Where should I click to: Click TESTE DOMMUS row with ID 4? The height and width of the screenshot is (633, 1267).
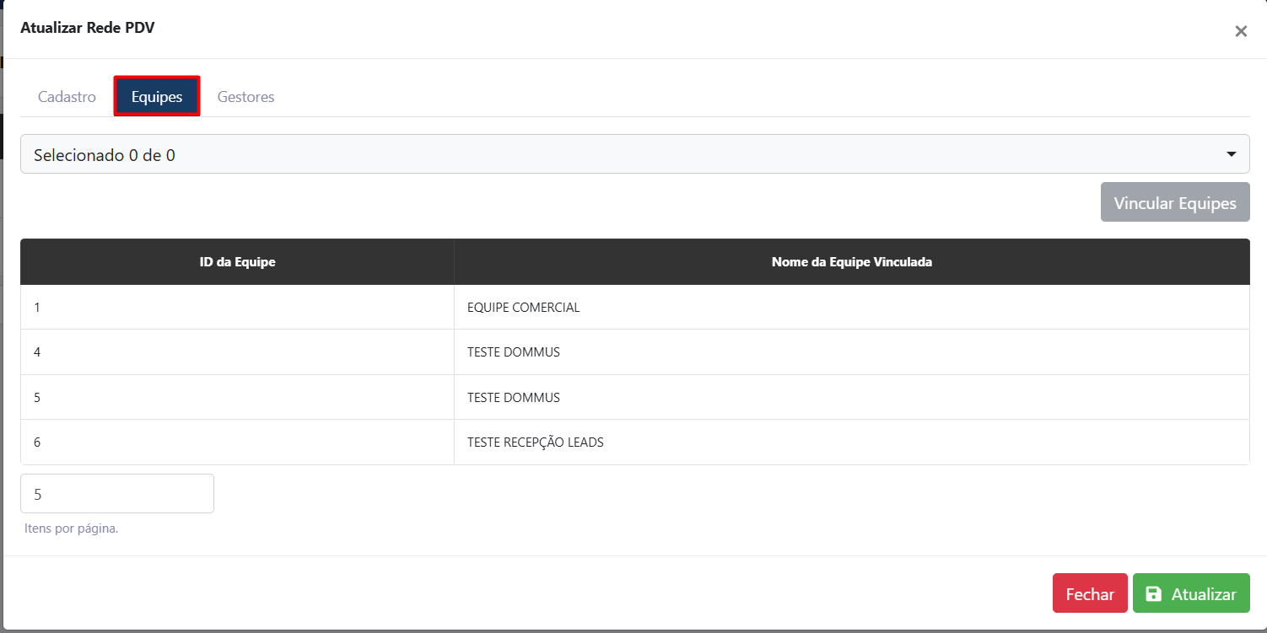[x=513, y=352]
